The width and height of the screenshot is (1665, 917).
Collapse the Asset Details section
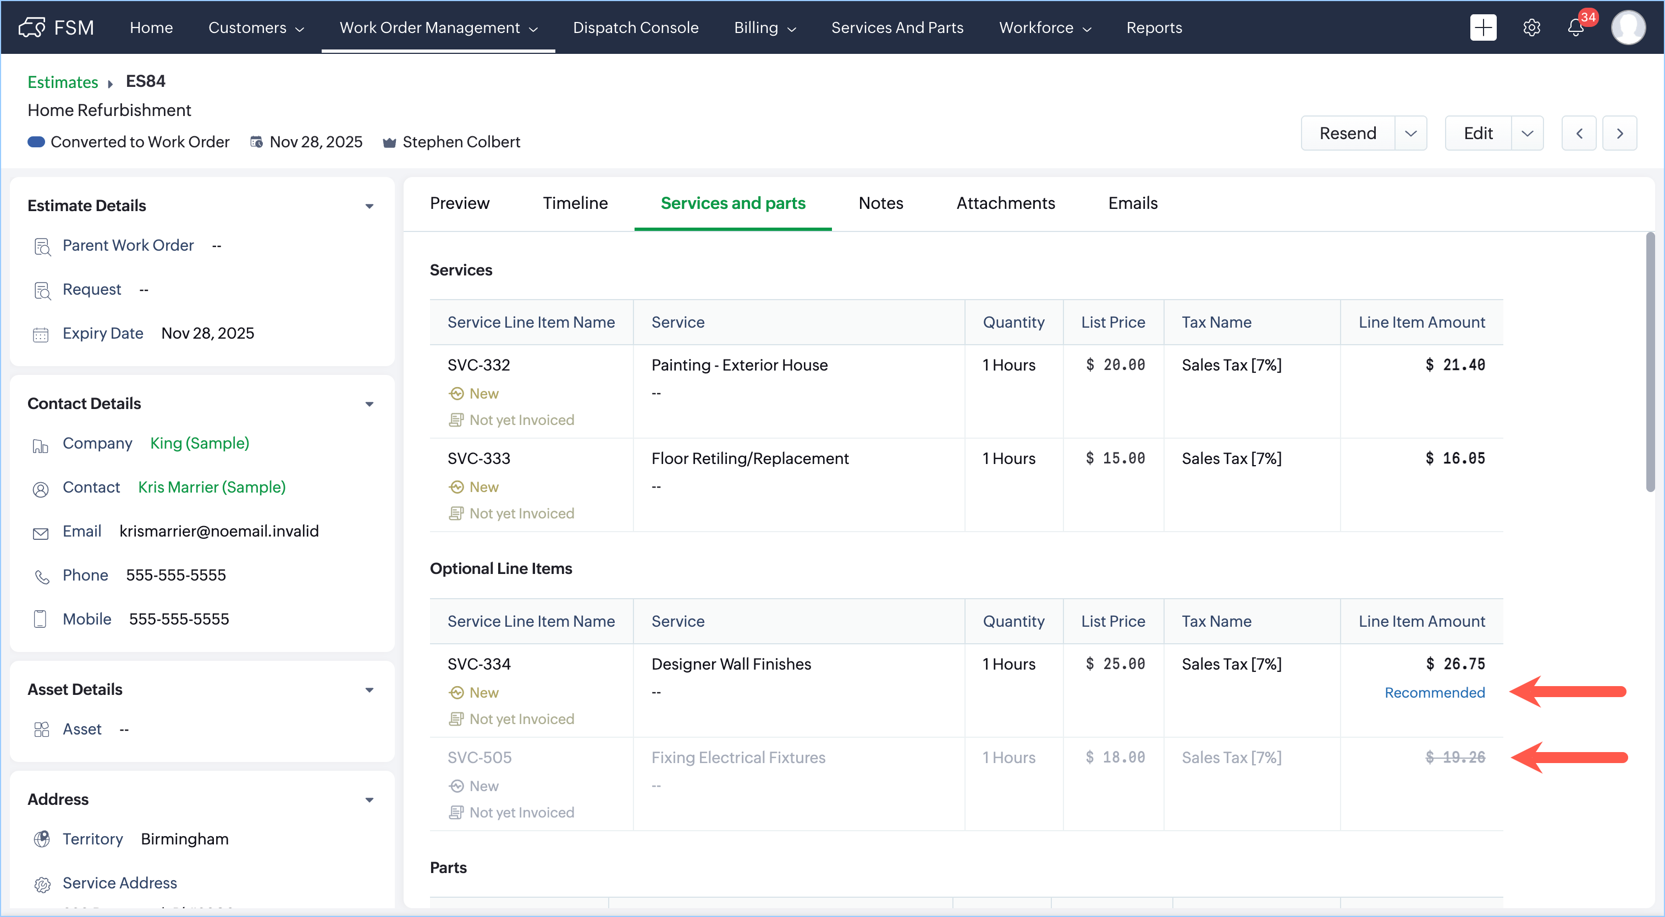coord(369,690)
